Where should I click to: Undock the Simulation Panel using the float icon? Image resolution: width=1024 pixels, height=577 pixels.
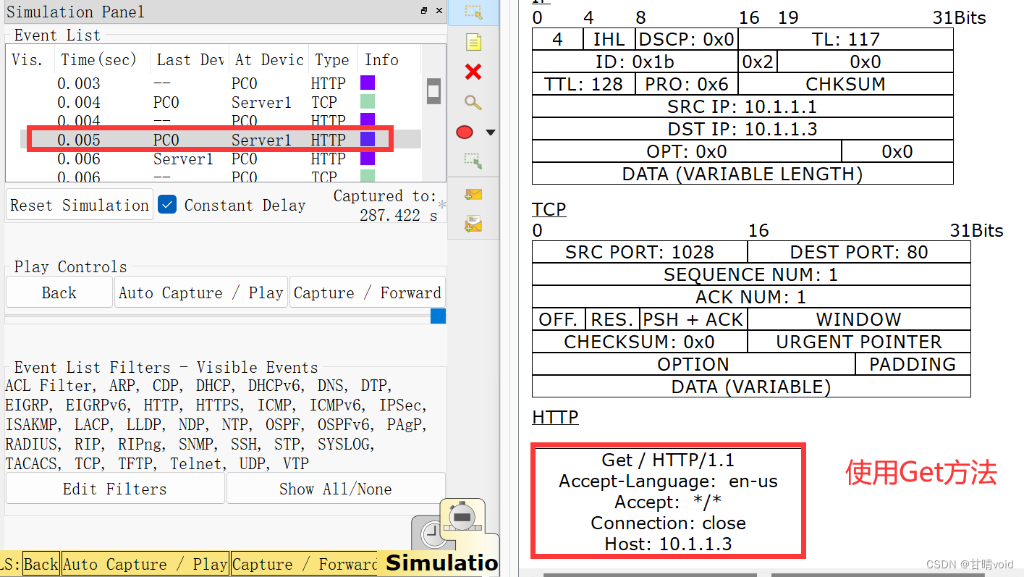424,11
